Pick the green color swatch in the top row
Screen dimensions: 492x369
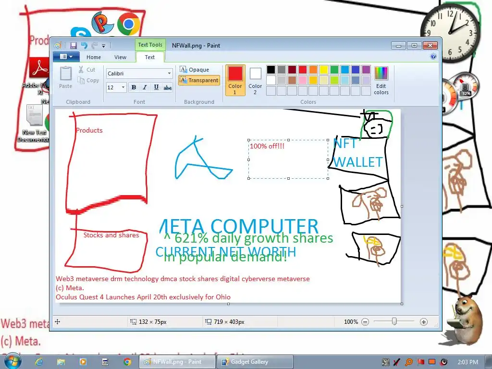click(x=334, y=69)
